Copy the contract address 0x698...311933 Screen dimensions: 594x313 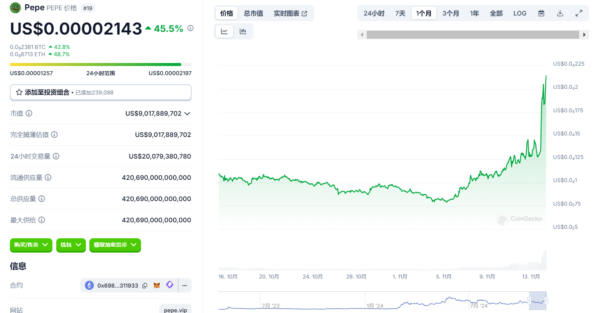145,286
